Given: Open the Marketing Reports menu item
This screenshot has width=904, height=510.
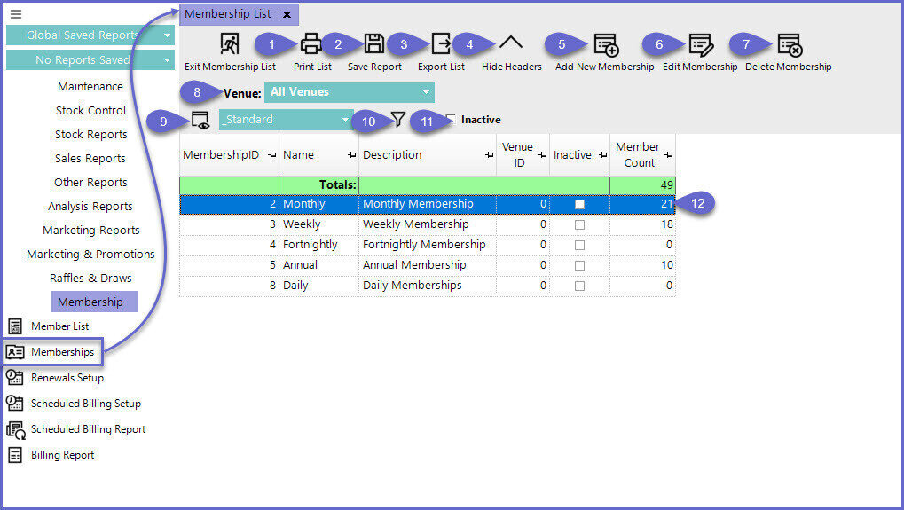Looking at the screenshot, I should tap(90, 230).
